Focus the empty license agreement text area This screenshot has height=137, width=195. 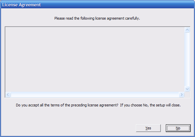point(95,60)
